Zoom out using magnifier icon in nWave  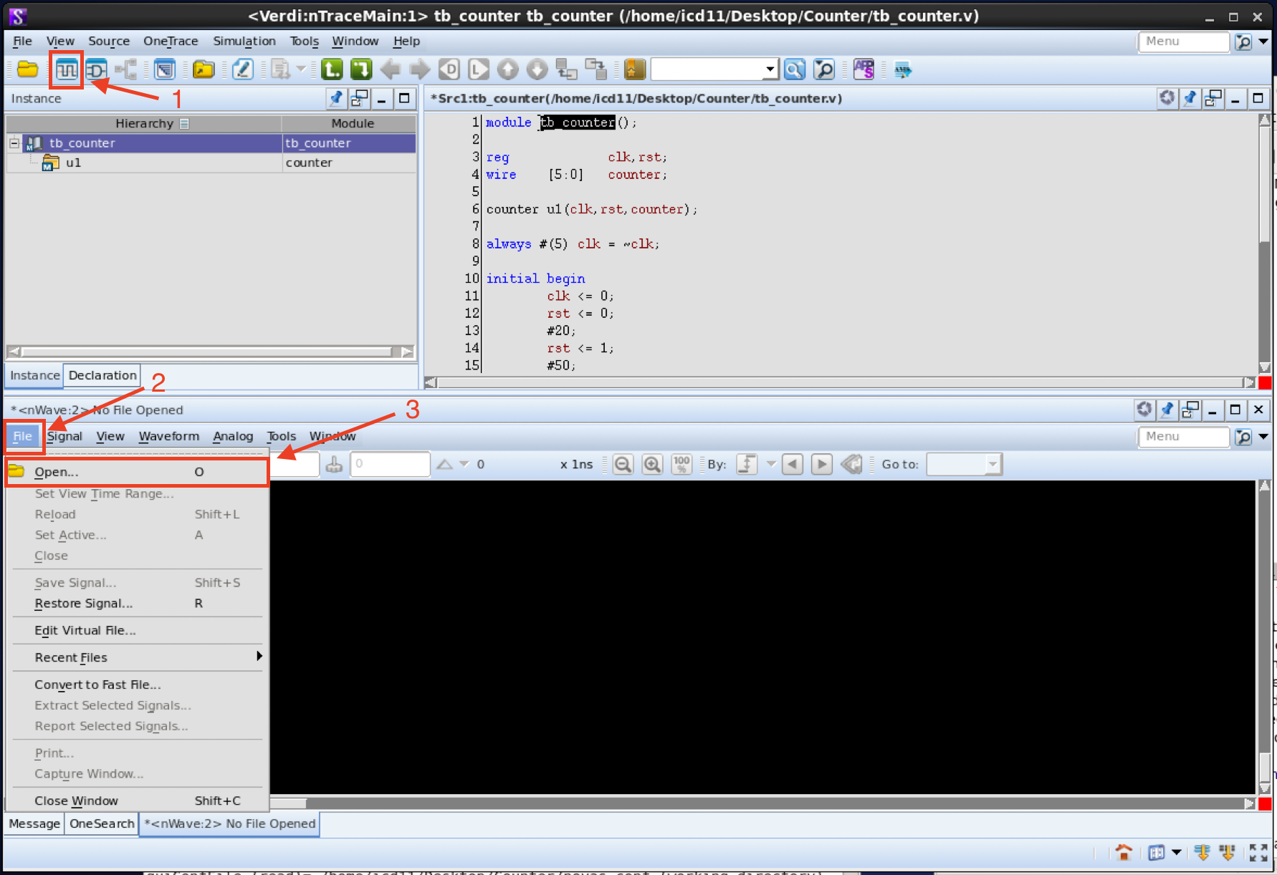pyautogui.click(x=623, y=464)
